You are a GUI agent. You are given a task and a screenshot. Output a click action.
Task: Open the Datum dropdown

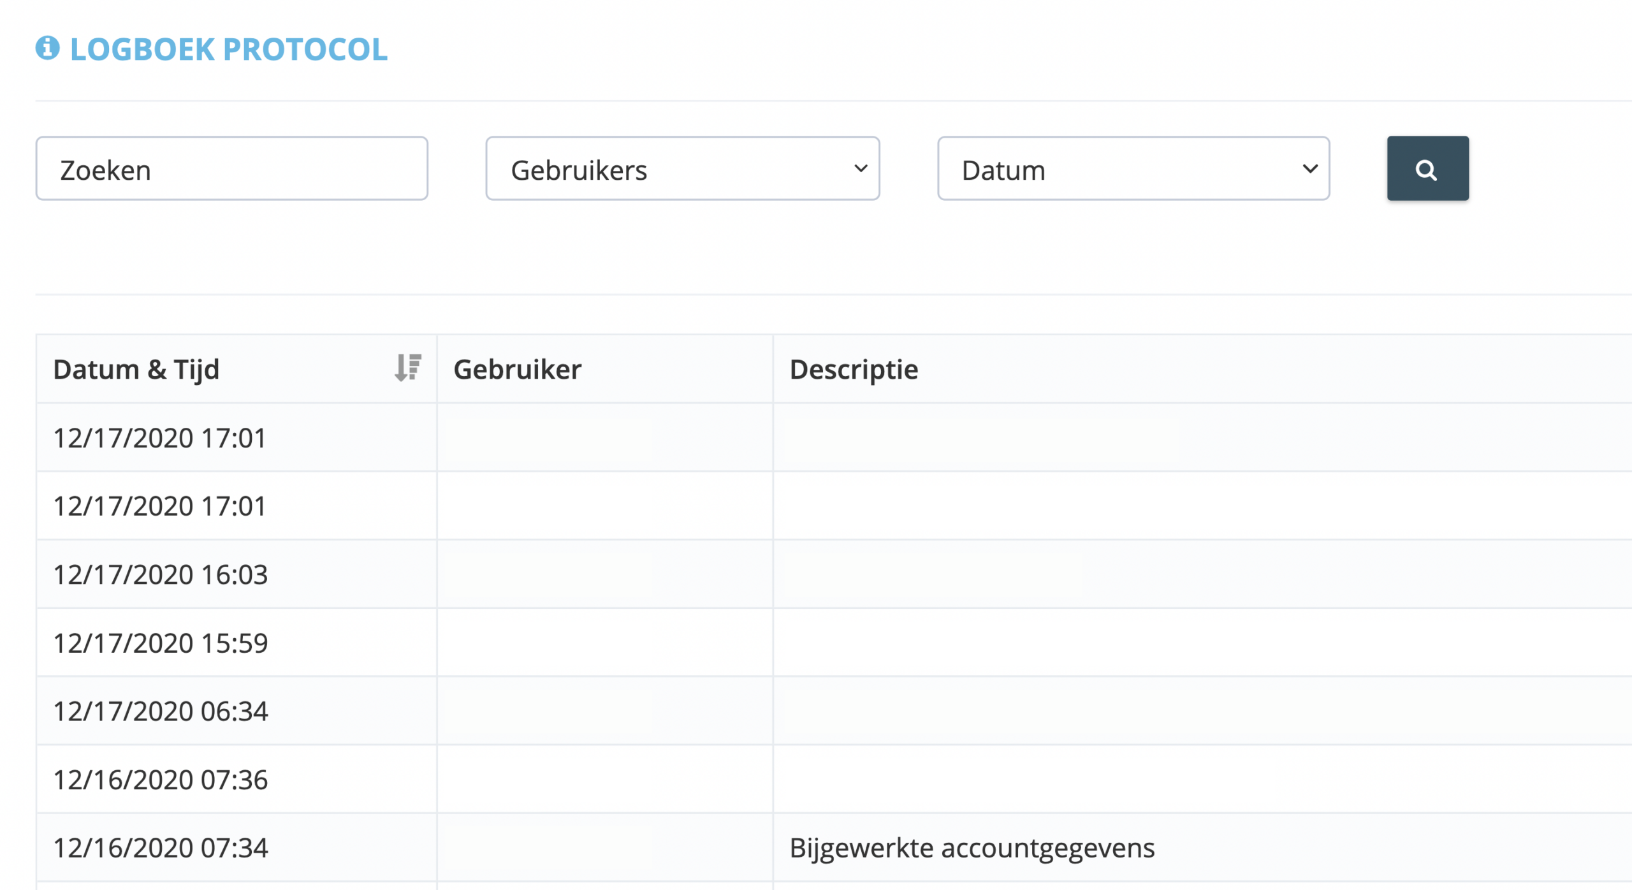(x=1133, y=169)
